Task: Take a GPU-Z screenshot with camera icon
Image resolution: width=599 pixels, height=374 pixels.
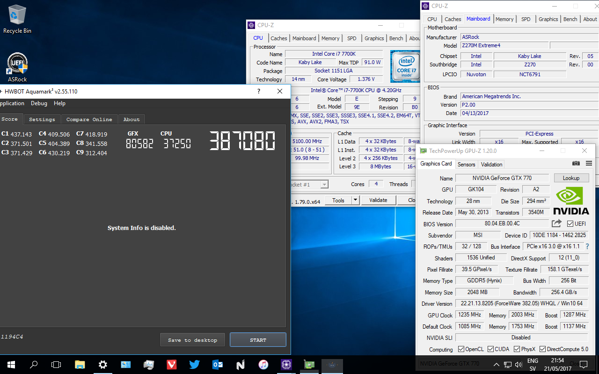Action: click(x=576, y=164)
